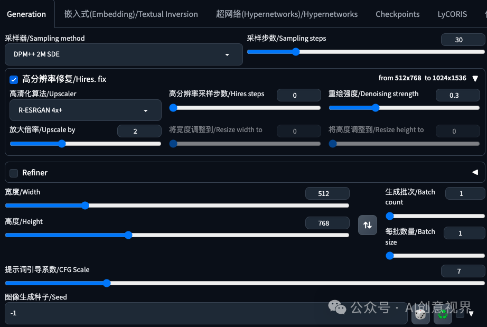
Task: Click the Denoising strength value field
Action: (x=458, y=95)
